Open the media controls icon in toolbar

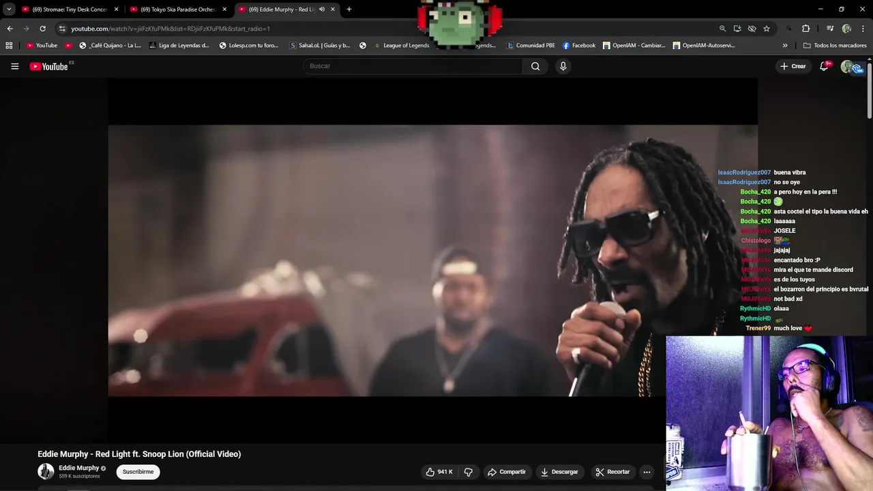tap(830, 29)
